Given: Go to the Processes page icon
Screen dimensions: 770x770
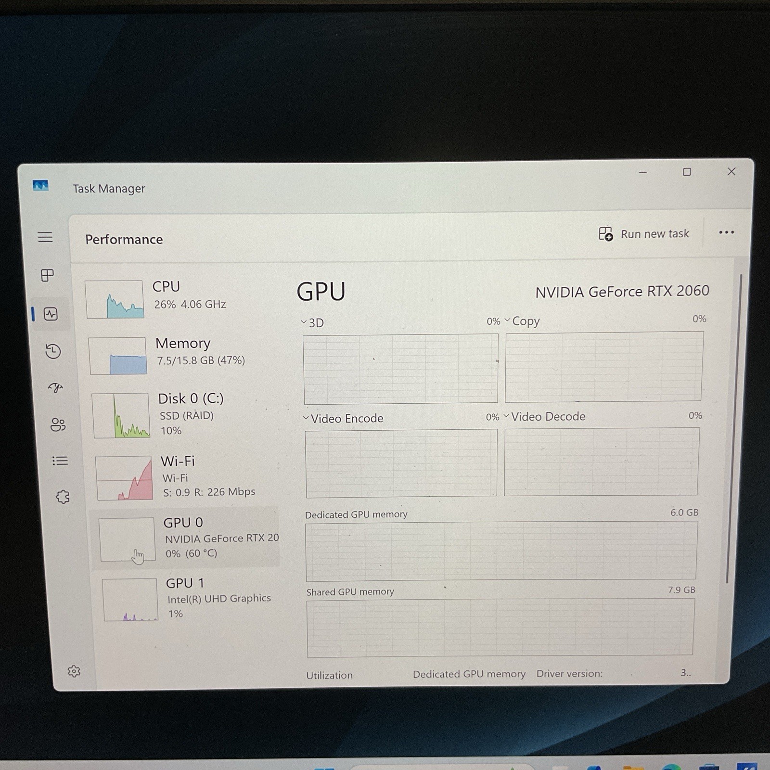Looking at the screenshot, I should pyautogui.click(x=47, y=275).
